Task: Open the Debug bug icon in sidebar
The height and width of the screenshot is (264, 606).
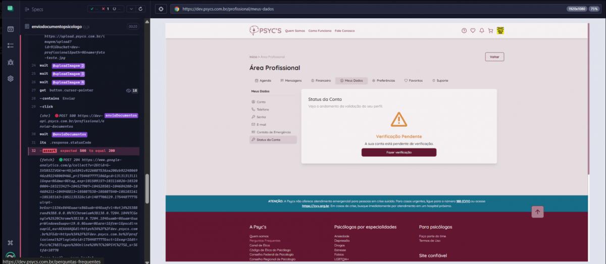Action: [x=10, y=62]
